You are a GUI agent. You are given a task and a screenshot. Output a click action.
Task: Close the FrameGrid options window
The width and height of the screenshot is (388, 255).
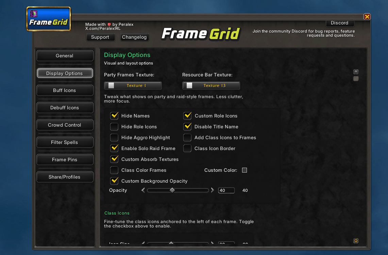pos(367,17)
